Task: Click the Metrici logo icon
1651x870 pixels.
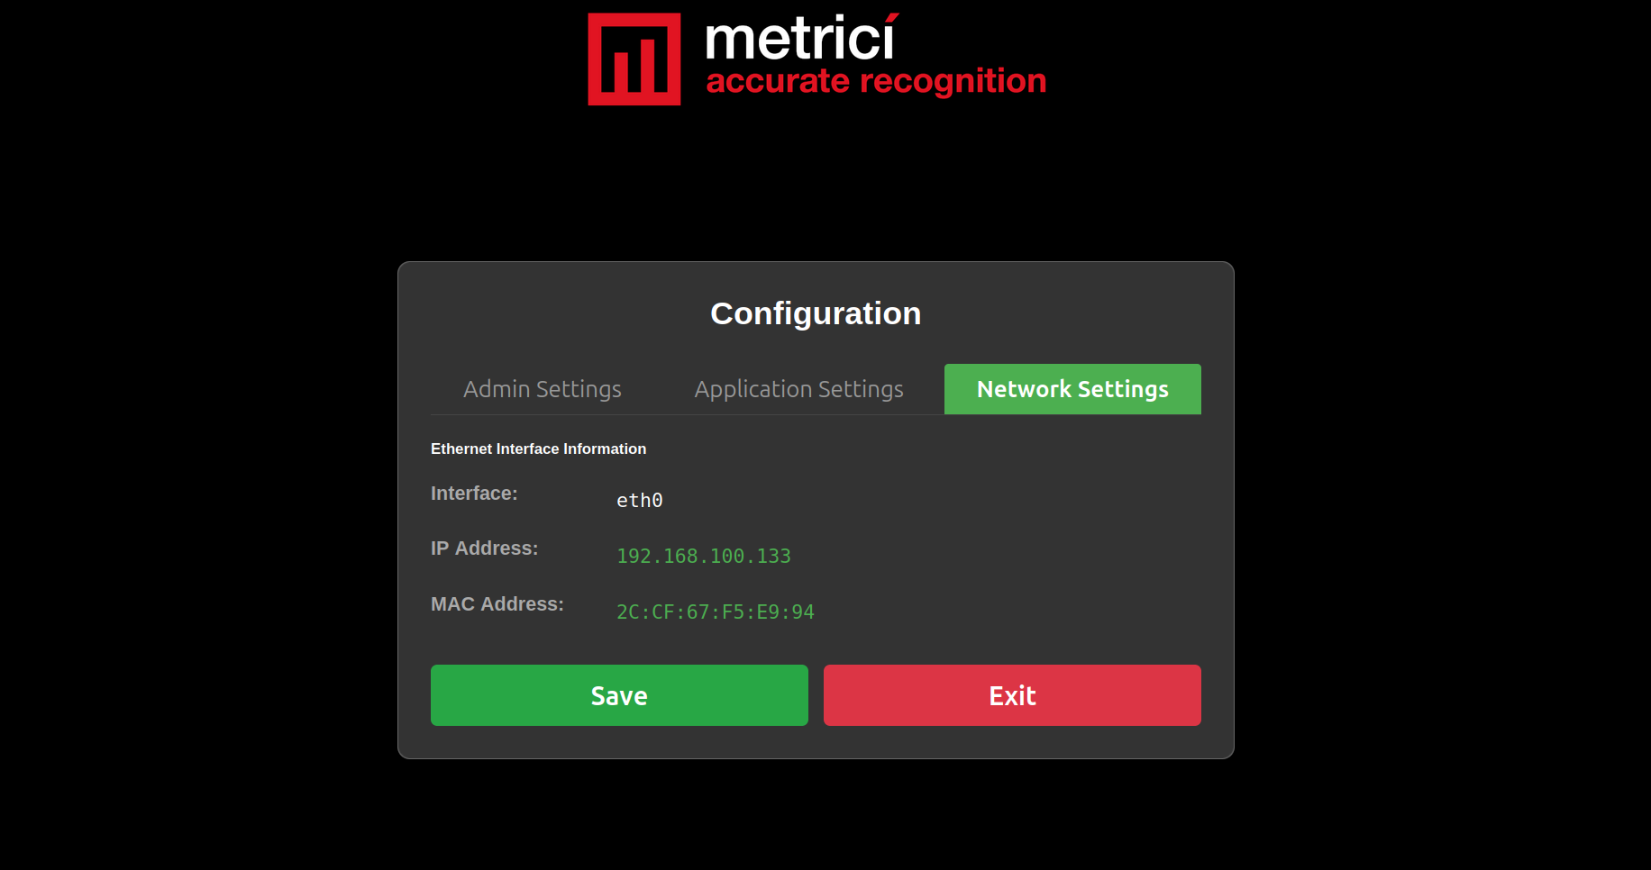Action: tap(634, 59)
